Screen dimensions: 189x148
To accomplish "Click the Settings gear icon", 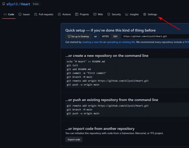I will tap(145, 14).
